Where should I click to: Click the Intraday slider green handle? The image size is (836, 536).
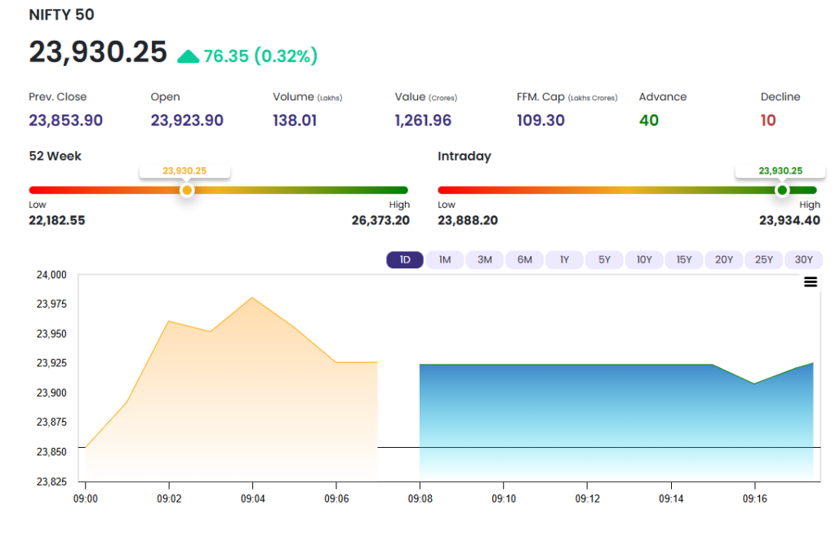[781, 190]
